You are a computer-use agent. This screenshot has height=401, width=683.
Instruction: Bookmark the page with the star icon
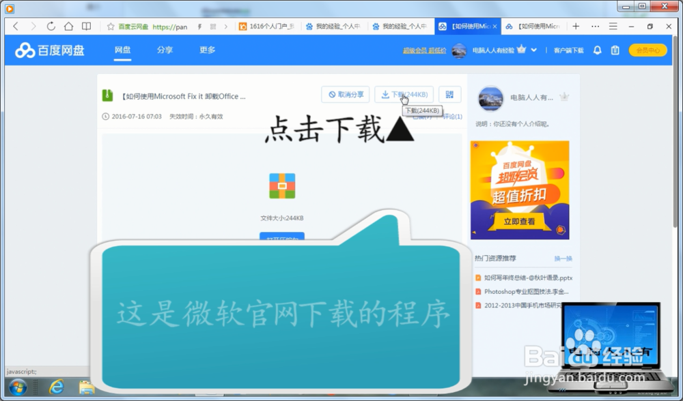click(111, 27)
